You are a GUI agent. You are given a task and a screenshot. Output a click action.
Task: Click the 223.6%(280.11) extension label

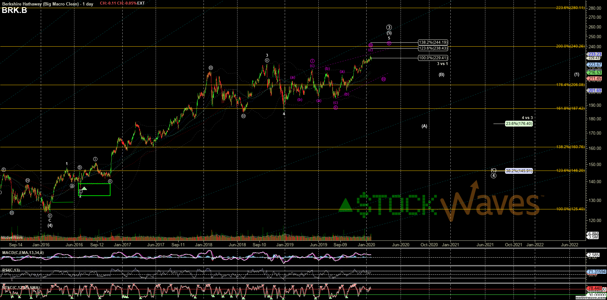click(x=570, y=8)
